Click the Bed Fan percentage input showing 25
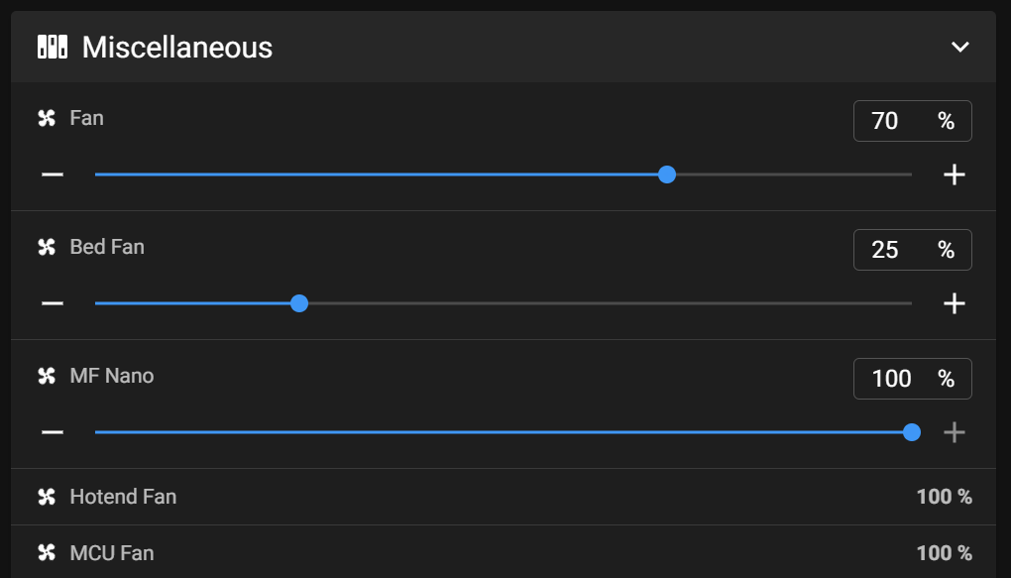Image resolution: width=1011 pixels, height=578 pixels. tap(912, 250)
